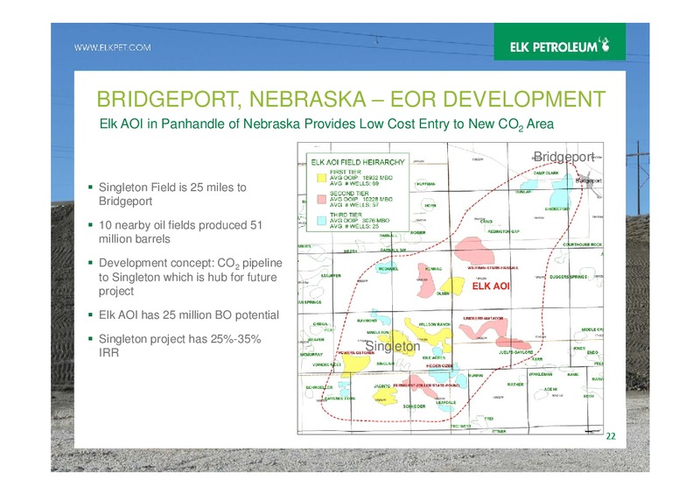
Task: Click the bullet about 10 nearby oil fields
Action: click(180, 232)
